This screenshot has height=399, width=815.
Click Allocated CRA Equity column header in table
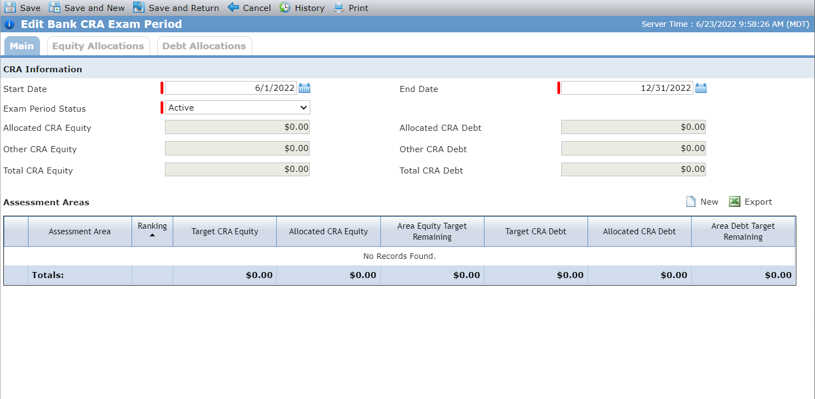328,232
